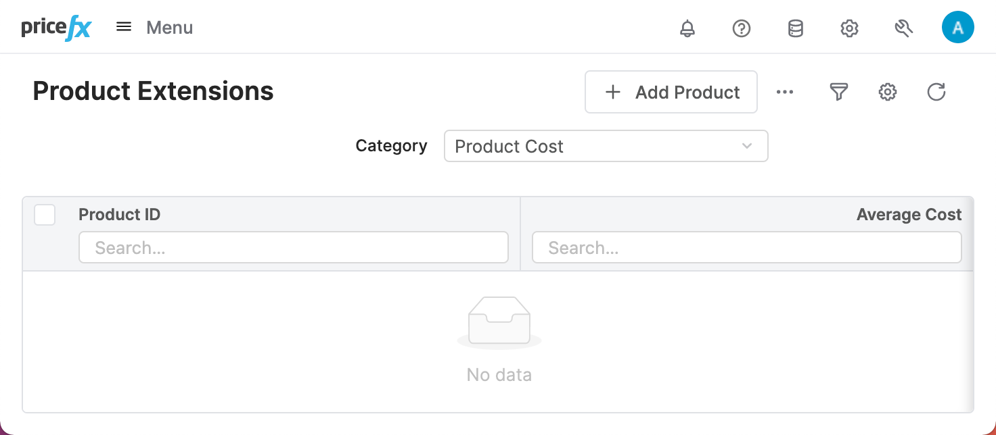Screen dimensions: 996x435
Task: Sort by the Average Cost column header
Action: click(x=908, y=215)
